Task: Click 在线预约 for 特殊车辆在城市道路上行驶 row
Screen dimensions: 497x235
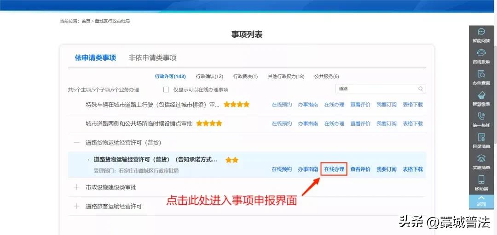Action: pyautogui.click(x=282, y=105)
